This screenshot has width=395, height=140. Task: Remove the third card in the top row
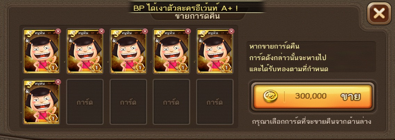click(145, 31)
